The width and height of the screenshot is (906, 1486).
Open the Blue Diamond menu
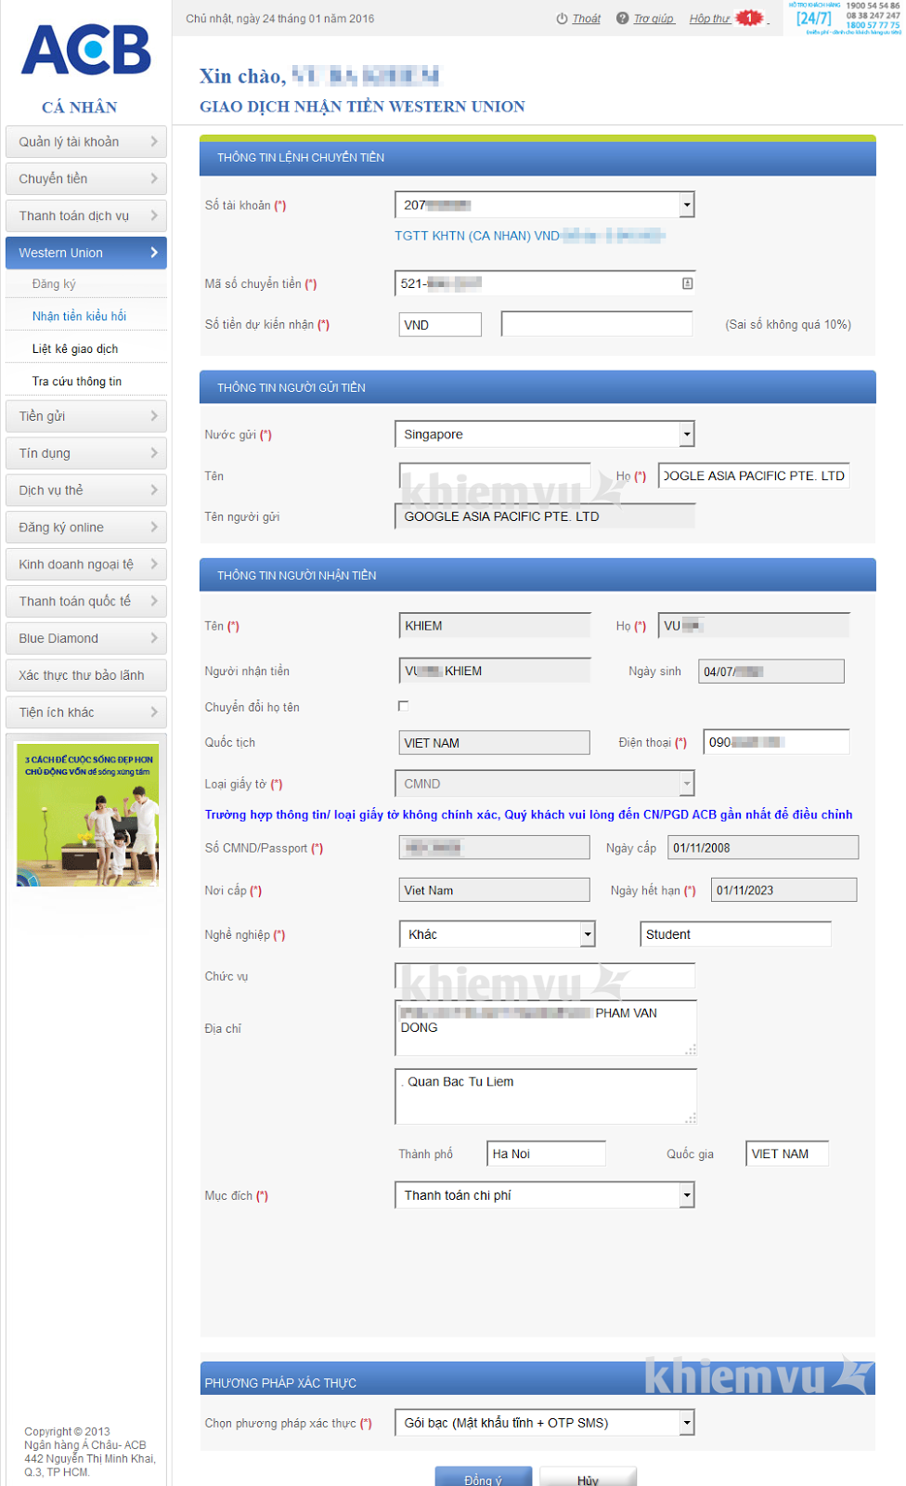86,639
